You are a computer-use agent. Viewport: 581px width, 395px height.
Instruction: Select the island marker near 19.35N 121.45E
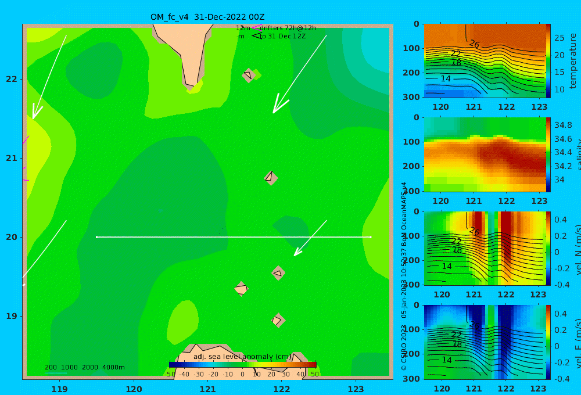(241, 289)
